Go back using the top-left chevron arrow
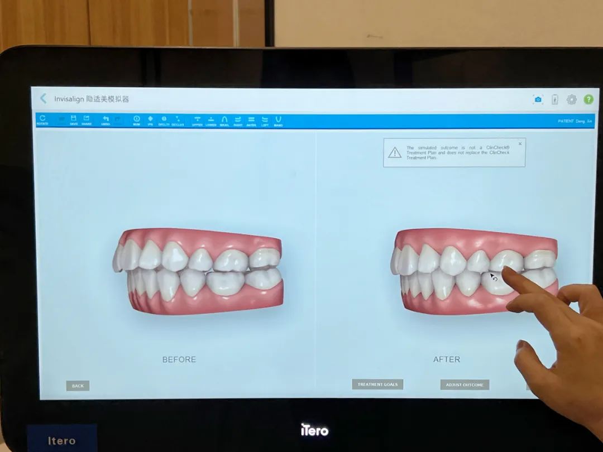The height and width of the screenshot is (452, 603). pyautogui.click(x=43, y=98)
